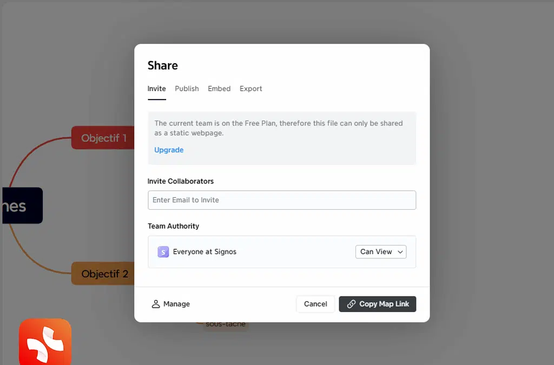Focus the Enter Email to Invite field

coord(281,200)
